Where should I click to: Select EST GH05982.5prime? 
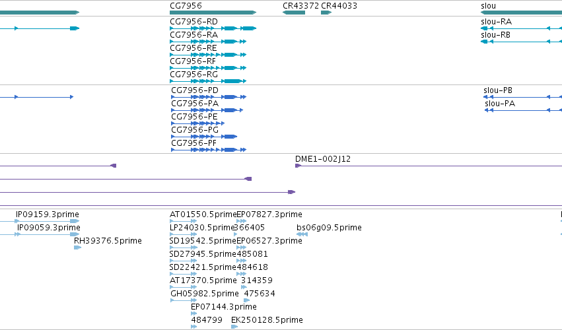click(x=205, y=294)
